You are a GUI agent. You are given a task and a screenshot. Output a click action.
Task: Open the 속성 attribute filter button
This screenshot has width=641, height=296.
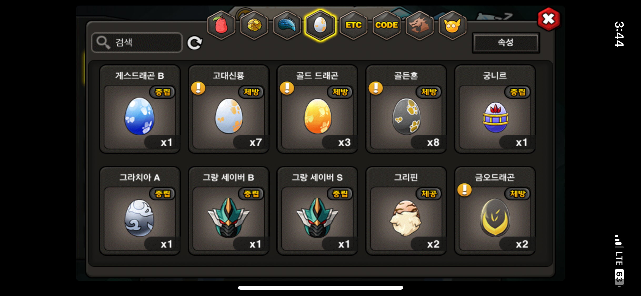pyautogui.click(x=505, y=43)
